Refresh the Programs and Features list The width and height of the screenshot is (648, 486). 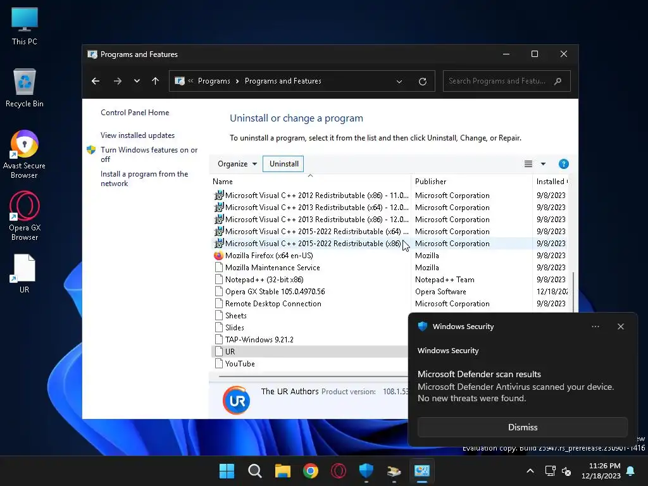[422, 82]
